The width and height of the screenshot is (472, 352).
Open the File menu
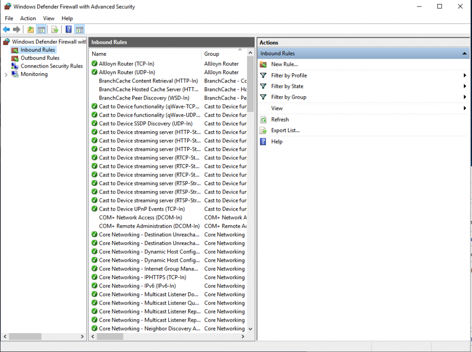click(9, 18)
